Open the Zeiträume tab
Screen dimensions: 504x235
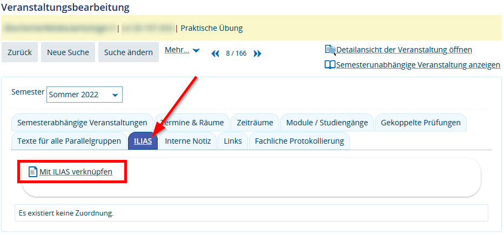[x=255, y=123]
